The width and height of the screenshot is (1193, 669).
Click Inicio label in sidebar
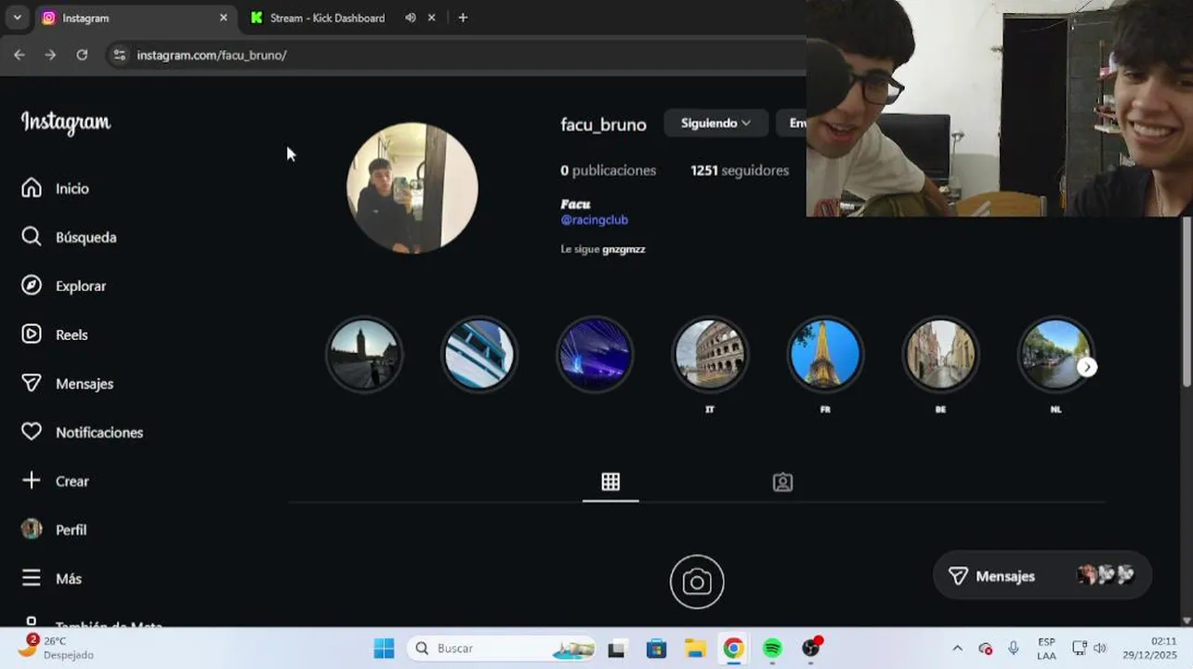point(72,189)
